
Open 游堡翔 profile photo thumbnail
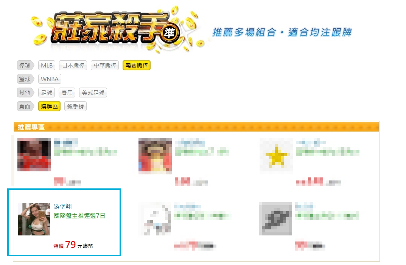tap(34, 219)
